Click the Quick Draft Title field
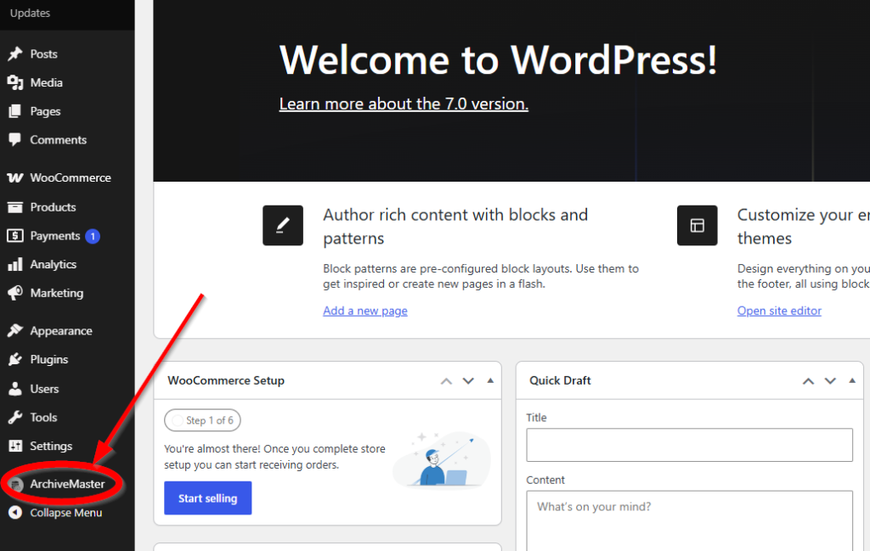 (689, 445)
